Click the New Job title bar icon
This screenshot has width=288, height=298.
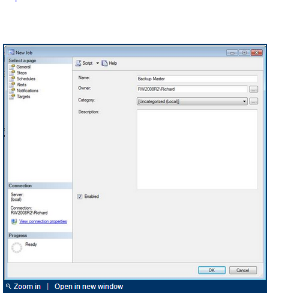click(x=11, y=53)
